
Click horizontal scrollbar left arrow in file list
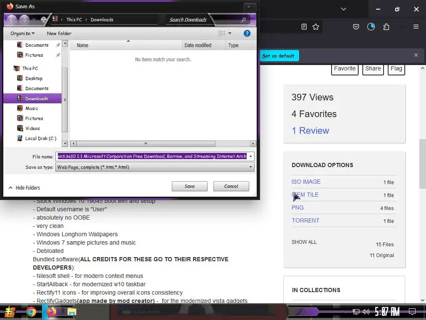coord(73,143)
